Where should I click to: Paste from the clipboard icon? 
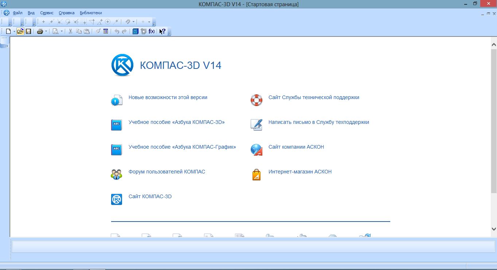pos(87,31)
